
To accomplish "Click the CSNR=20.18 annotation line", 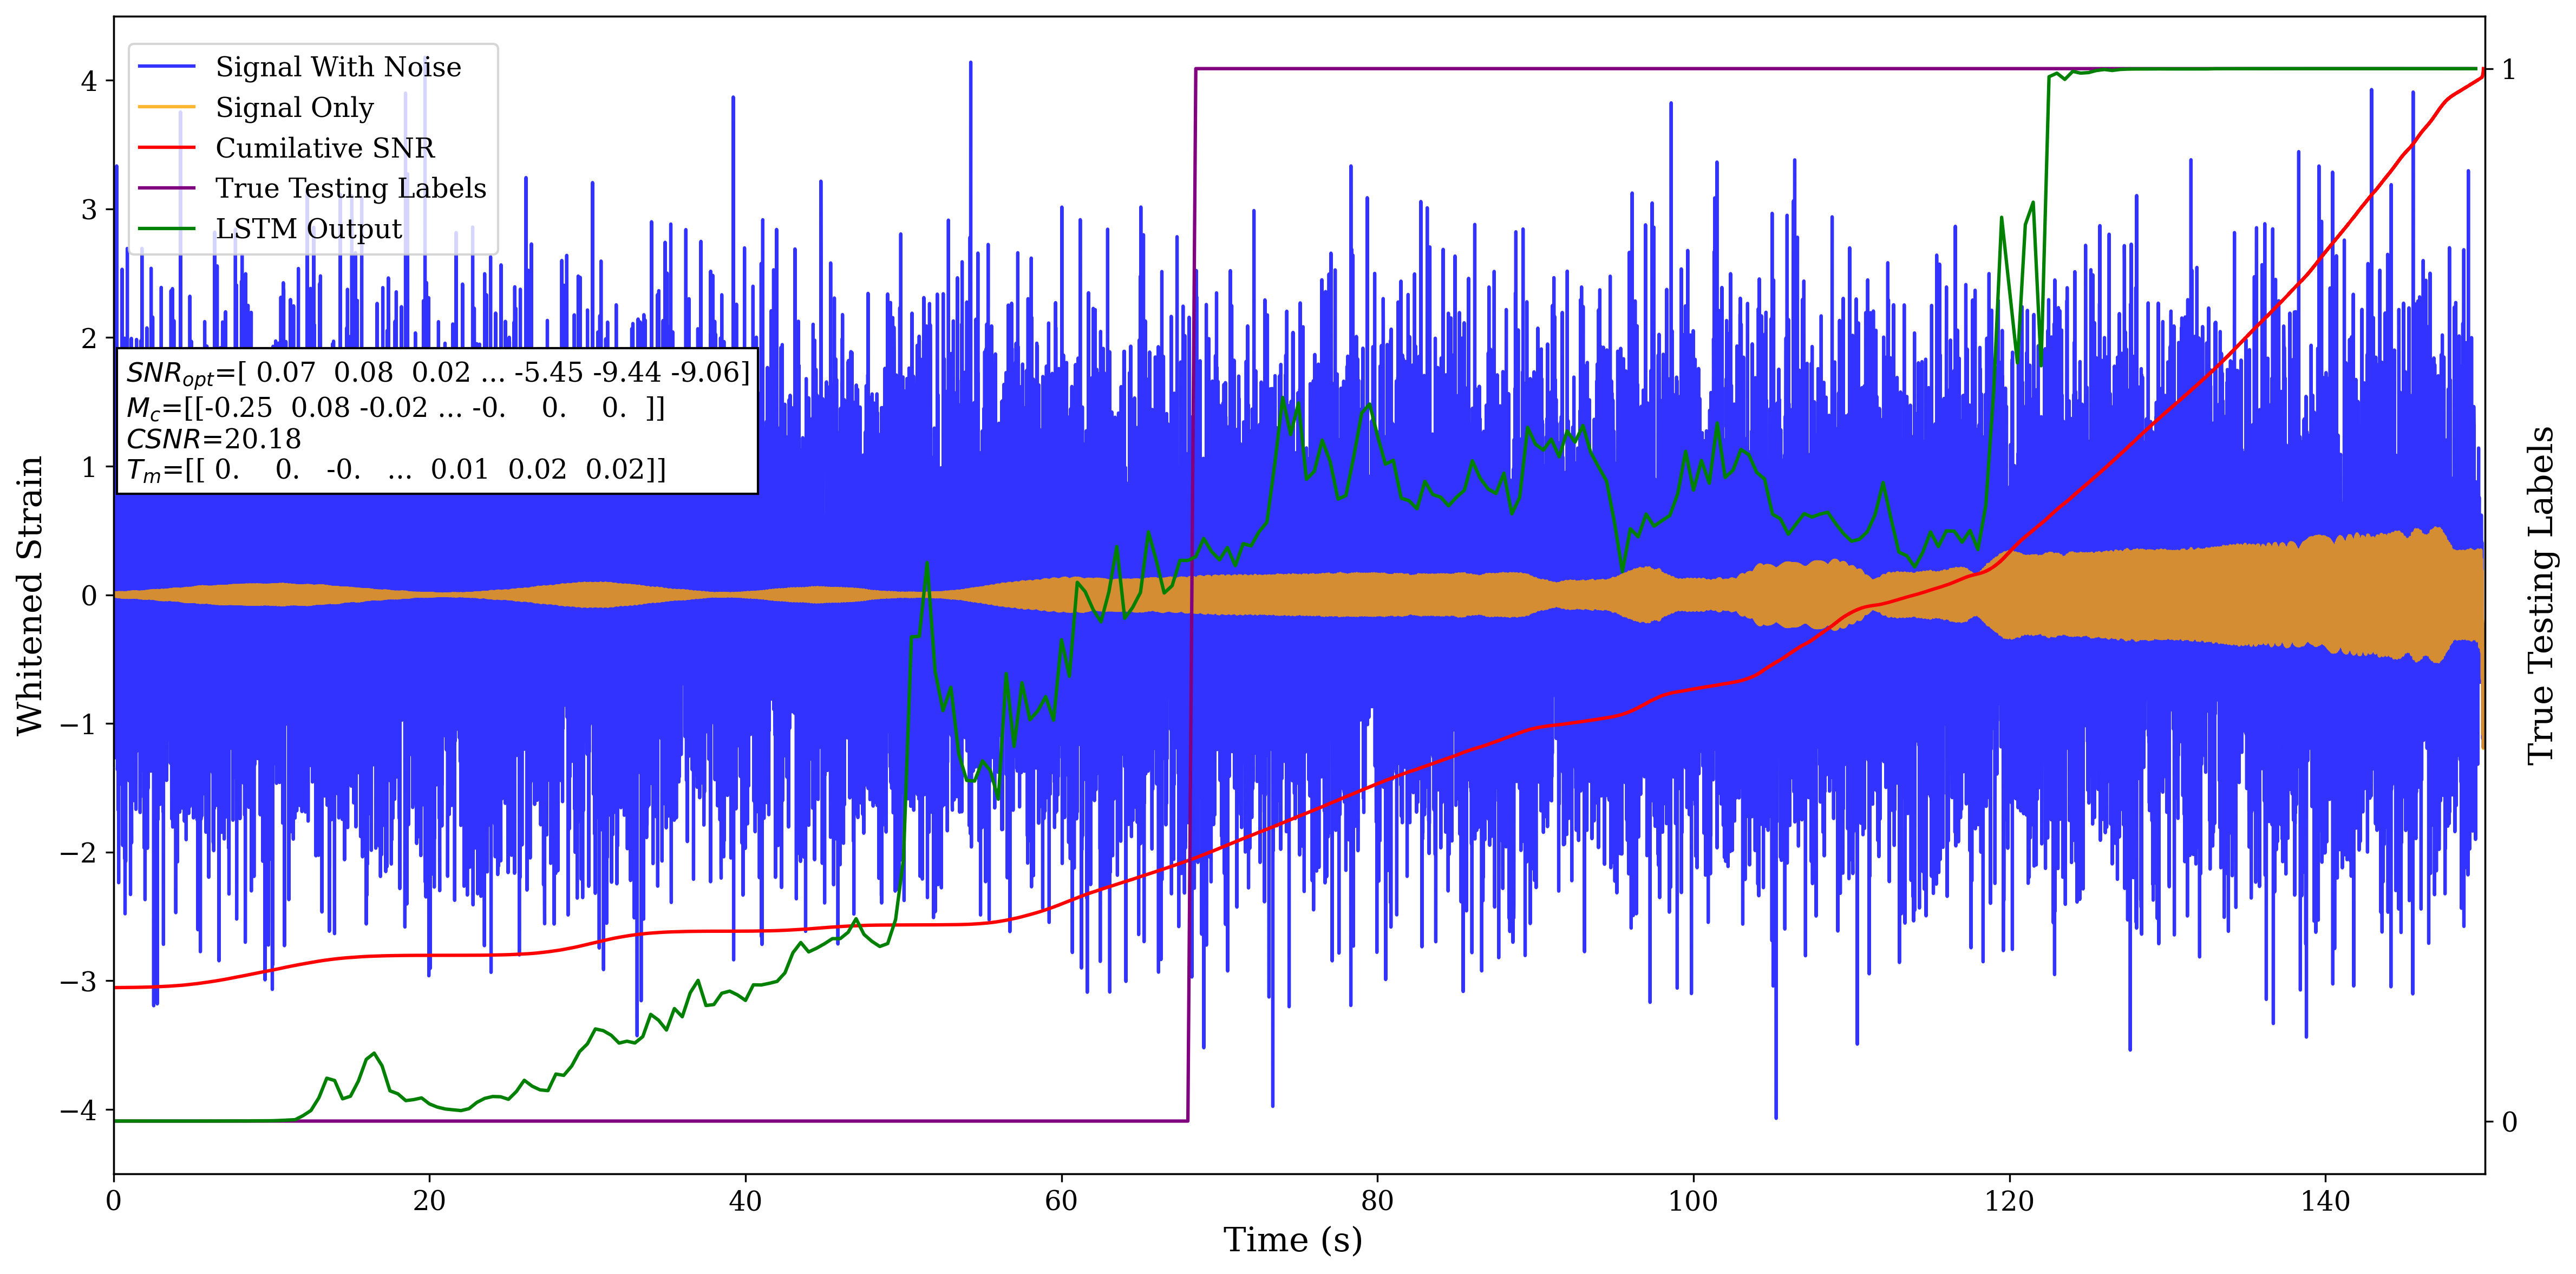I will coord(214,439).
